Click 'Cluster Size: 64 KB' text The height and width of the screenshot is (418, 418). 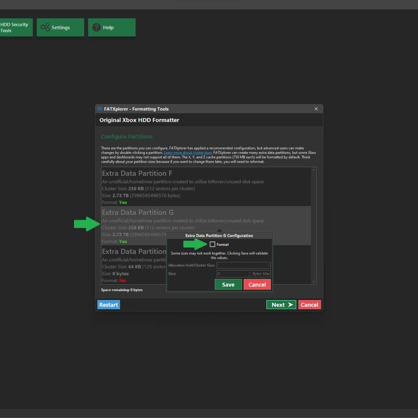pos(121,267)
